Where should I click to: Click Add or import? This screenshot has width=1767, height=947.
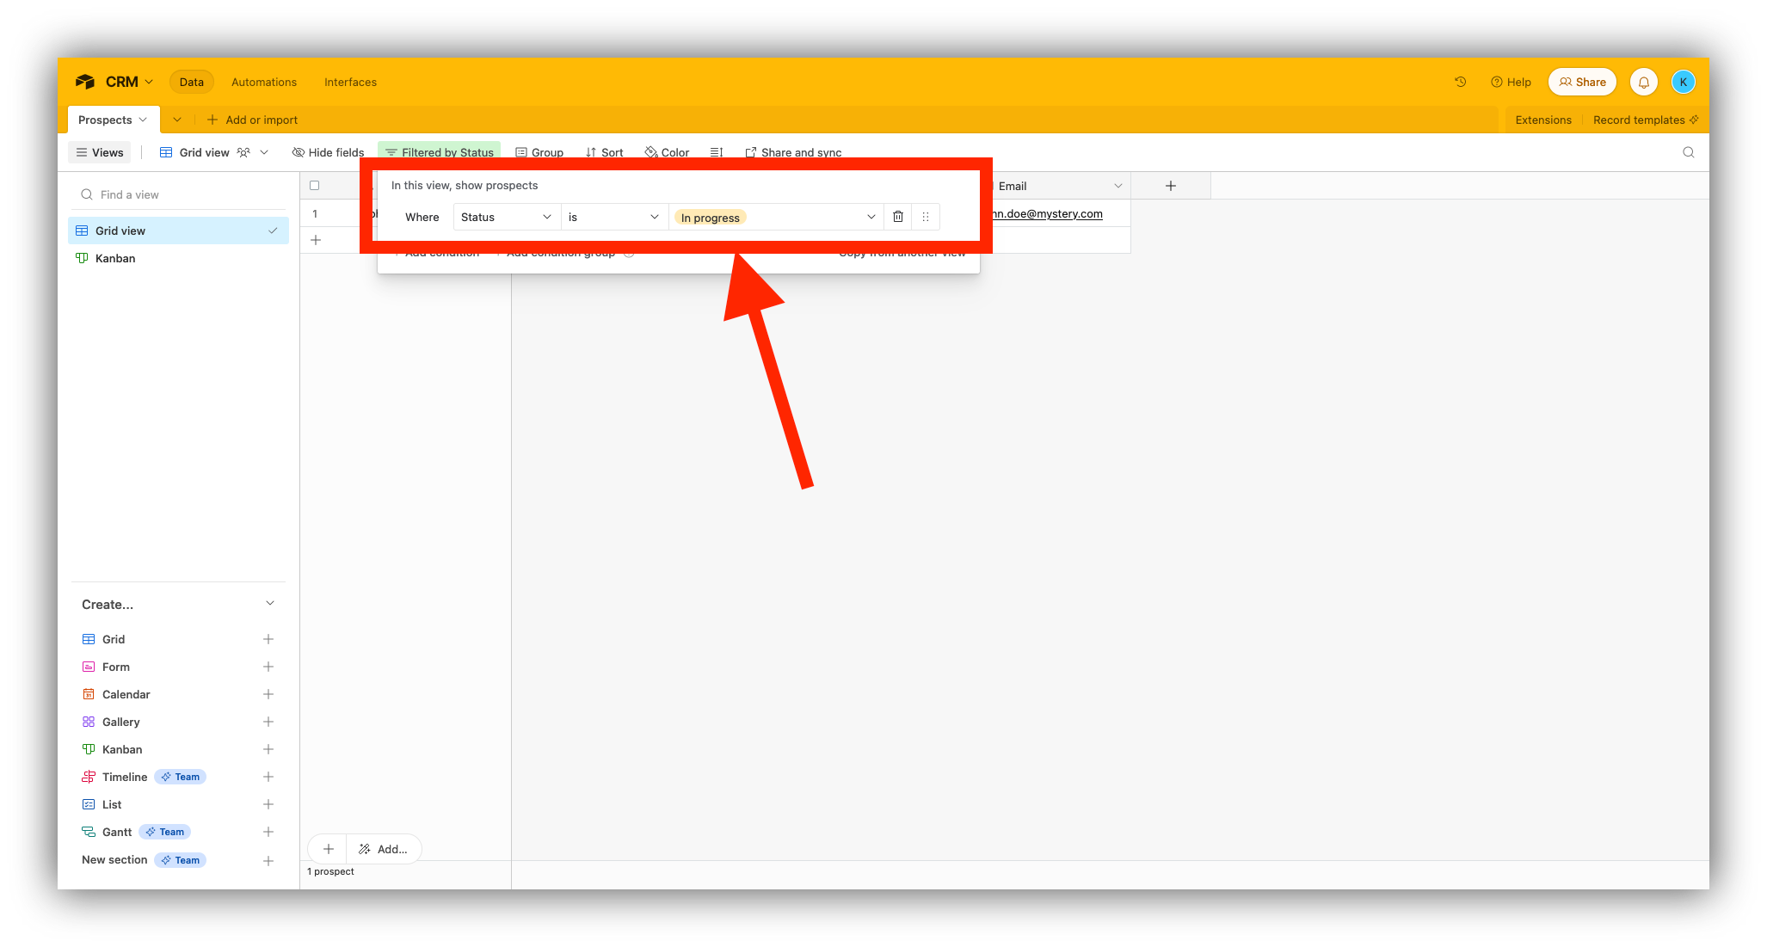click(x=252, y=120)
